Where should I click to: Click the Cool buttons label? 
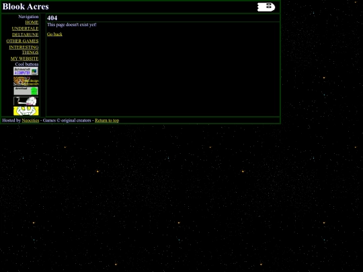point(27,64)
